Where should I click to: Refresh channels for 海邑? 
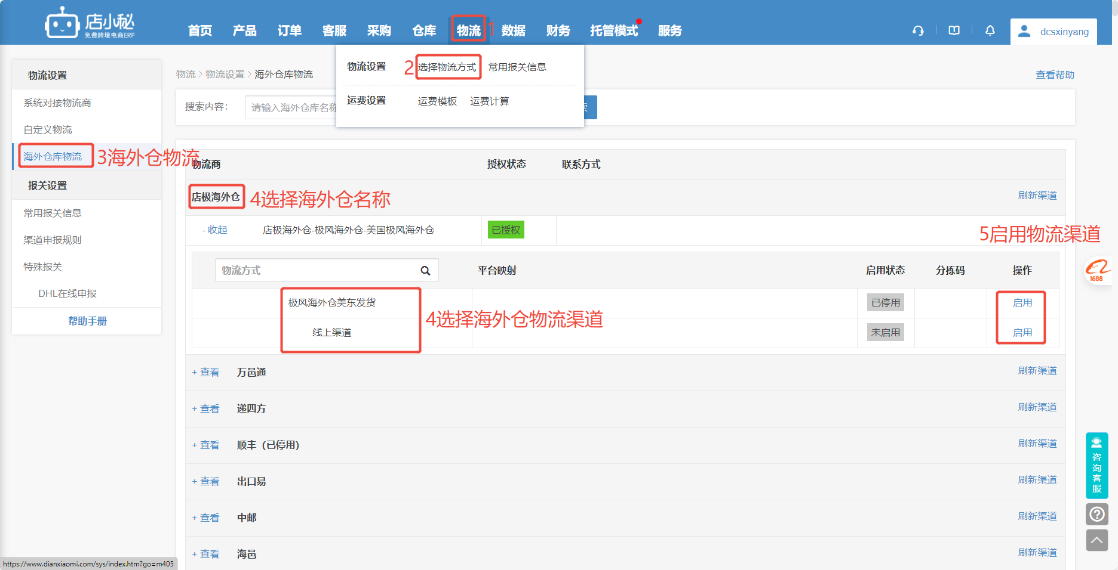[1037, 553]
